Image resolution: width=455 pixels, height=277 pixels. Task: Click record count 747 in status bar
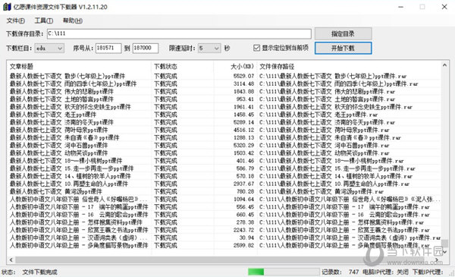click(x=353, y=272)
